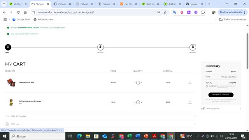This screenshot has height=140, width=249.
Task: Click the zoom magnifier in address bar
Action: pyautogui.click(x=159, y=12)
